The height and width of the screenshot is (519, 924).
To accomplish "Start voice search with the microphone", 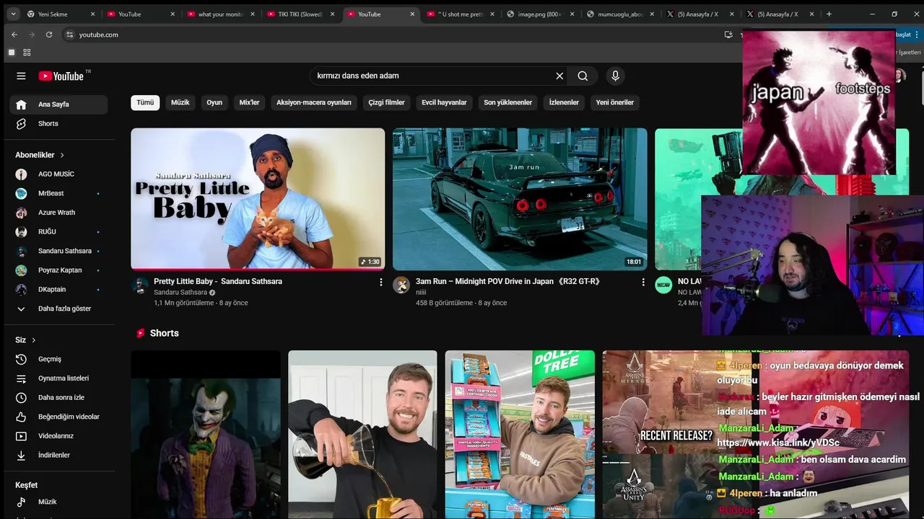I will [x=615, y=76].
